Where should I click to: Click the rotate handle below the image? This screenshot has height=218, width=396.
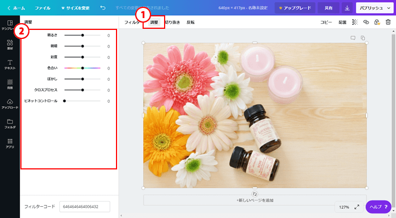click(255, 194)
